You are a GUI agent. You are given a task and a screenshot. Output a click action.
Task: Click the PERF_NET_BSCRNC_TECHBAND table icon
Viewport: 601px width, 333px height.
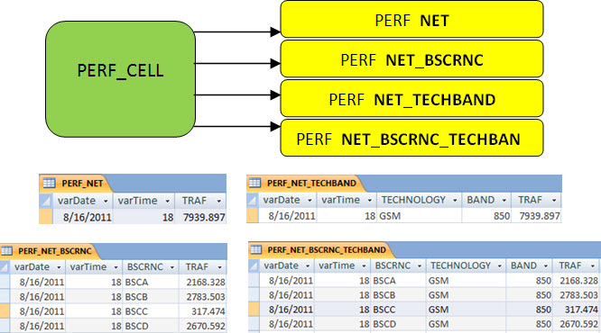coord(255,249)
